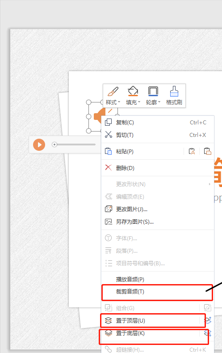Click the 粘贴(P) paste entry
Image resolution: width=222 pixels, height=353 pixels.
pyautogui.click(x=142, y=151)
